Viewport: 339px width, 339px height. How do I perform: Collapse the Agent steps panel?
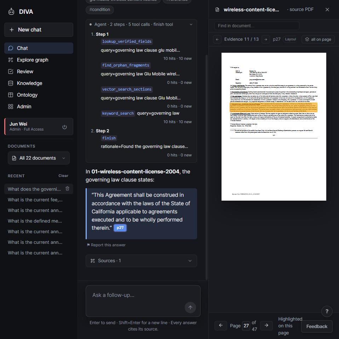(x=191, y=24)
